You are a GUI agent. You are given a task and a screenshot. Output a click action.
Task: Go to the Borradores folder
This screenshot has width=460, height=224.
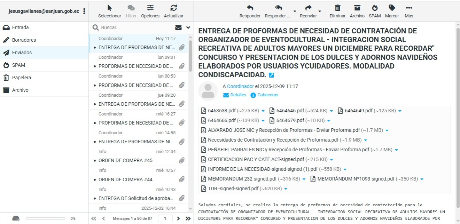pyautogui.click(x=24, y=40)
